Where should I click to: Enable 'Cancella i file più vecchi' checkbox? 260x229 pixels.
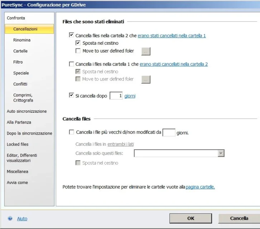[71, 132]
